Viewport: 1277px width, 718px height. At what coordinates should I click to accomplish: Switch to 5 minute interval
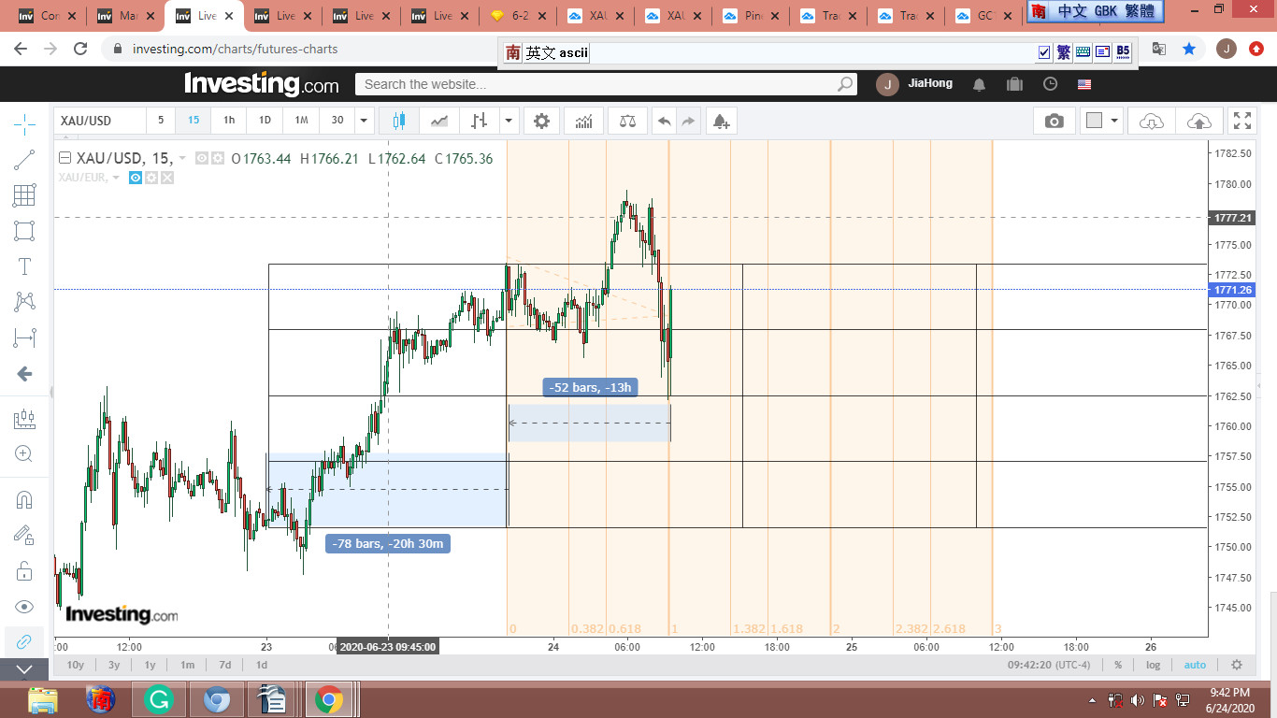[x=161, y=121]
